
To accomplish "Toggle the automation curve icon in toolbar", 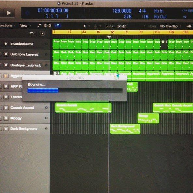I will coord(39,26).
